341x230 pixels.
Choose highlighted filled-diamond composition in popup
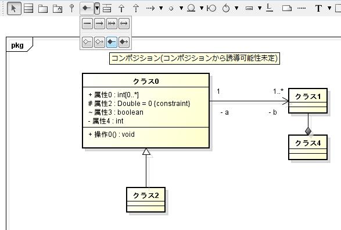[112, 42]
